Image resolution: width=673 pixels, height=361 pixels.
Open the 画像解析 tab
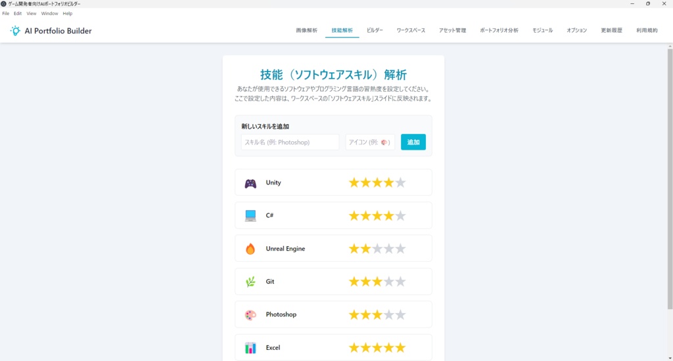[x=306, y=30]
